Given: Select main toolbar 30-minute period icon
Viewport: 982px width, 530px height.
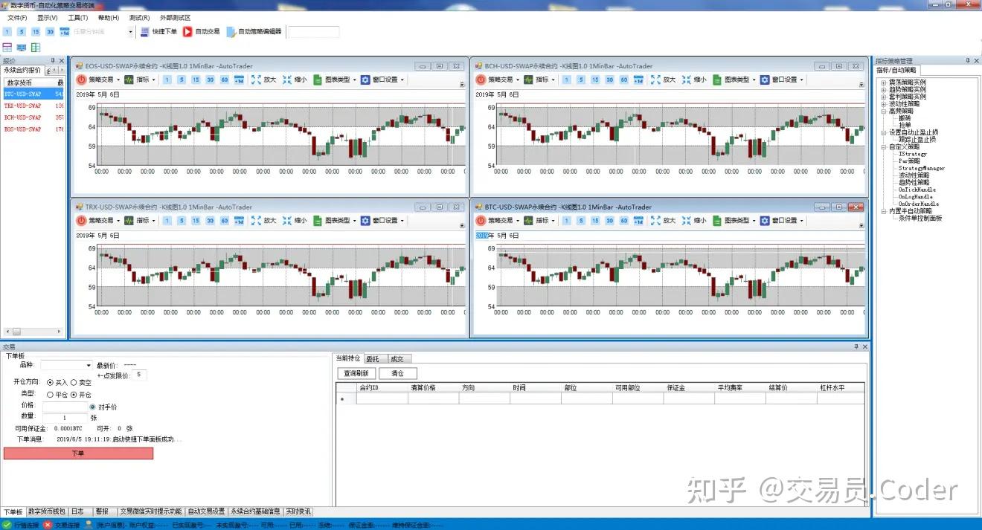Looking at the screenshot, I should pos(50,32).
